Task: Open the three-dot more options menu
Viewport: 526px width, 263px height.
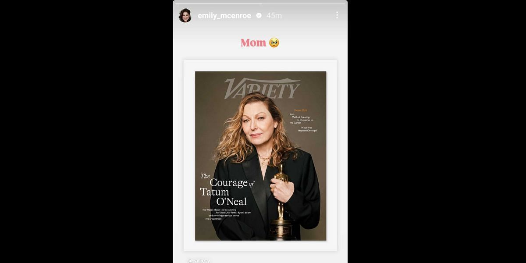Action: 337,15
